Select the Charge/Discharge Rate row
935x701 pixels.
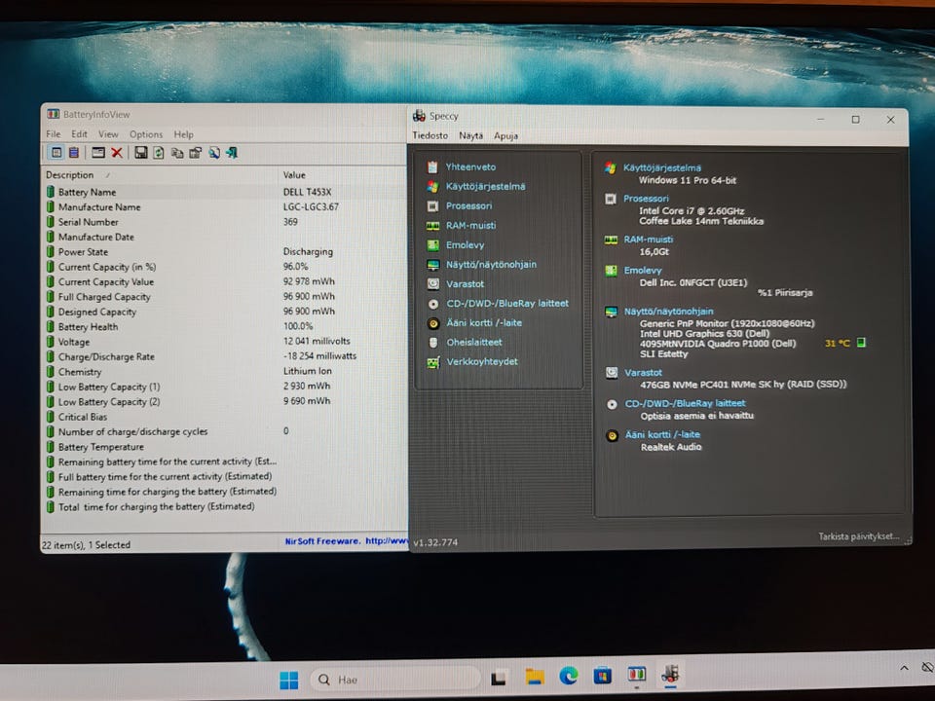point(224,356)
